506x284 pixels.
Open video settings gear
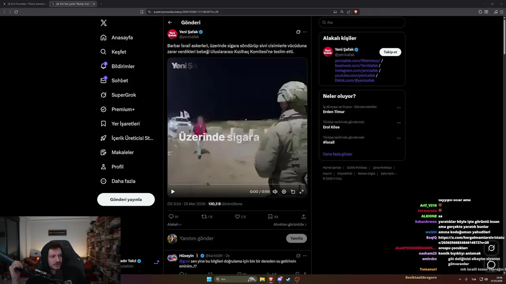point(284,192)
